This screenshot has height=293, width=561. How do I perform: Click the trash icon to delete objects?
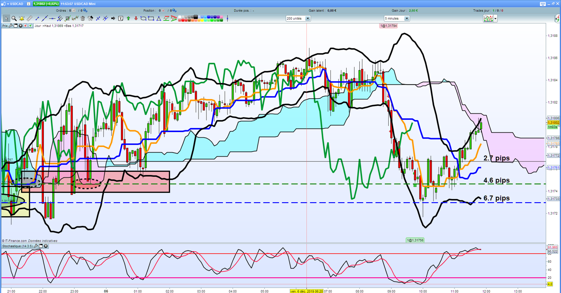[x=82, y=18]
